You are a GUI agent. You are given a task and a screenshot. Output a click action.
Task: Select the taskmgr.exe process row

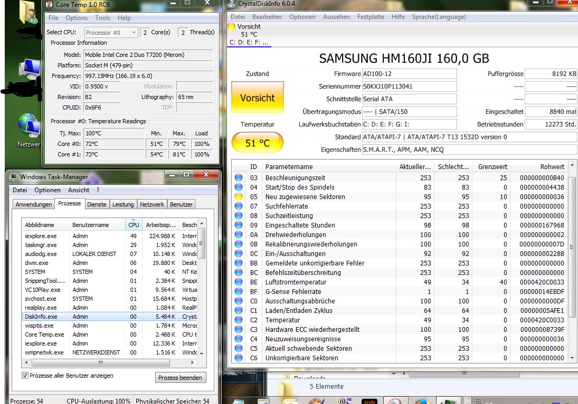click(x=109, y=245)
